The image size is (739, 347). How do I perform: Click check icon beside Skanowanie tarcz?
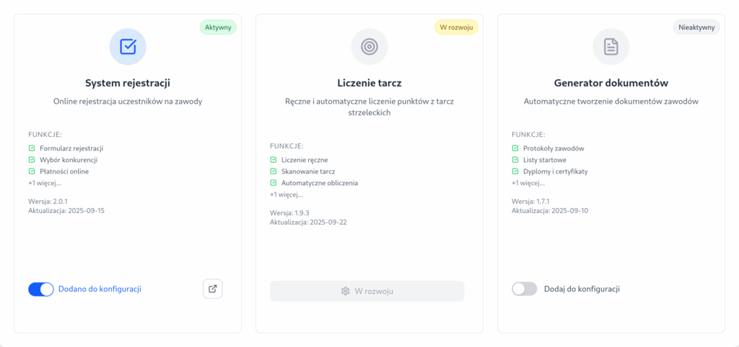274,171
